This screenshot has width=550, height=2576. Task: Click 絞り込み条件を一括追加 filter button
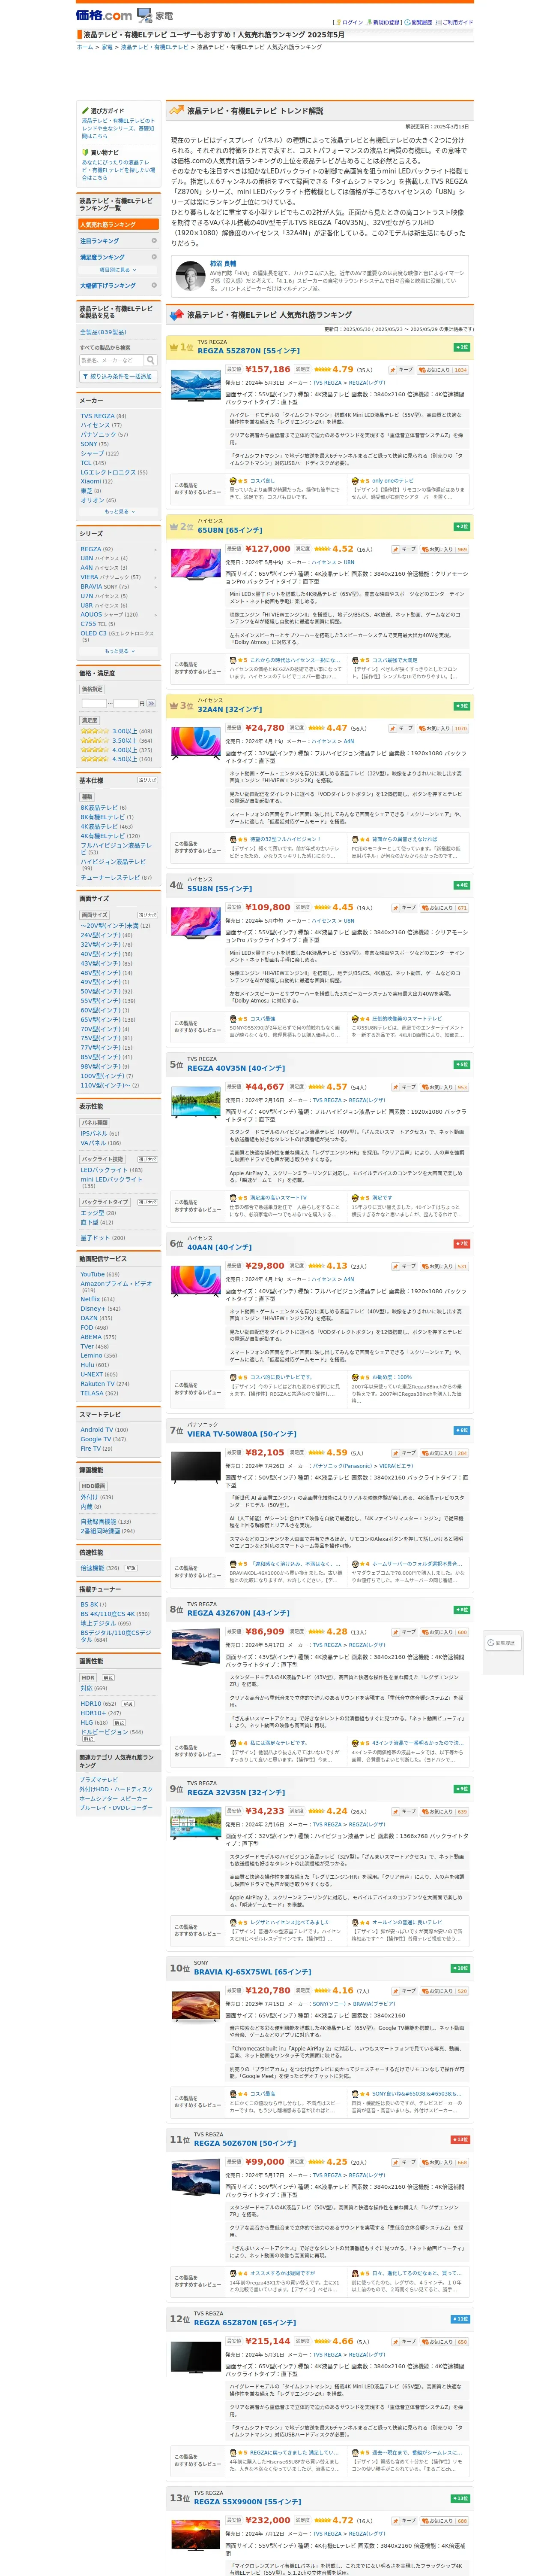pyautogui.click(x=118, y=376)
